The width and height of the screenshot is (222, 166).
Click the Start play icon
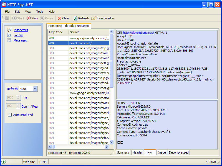pos(14,18)
